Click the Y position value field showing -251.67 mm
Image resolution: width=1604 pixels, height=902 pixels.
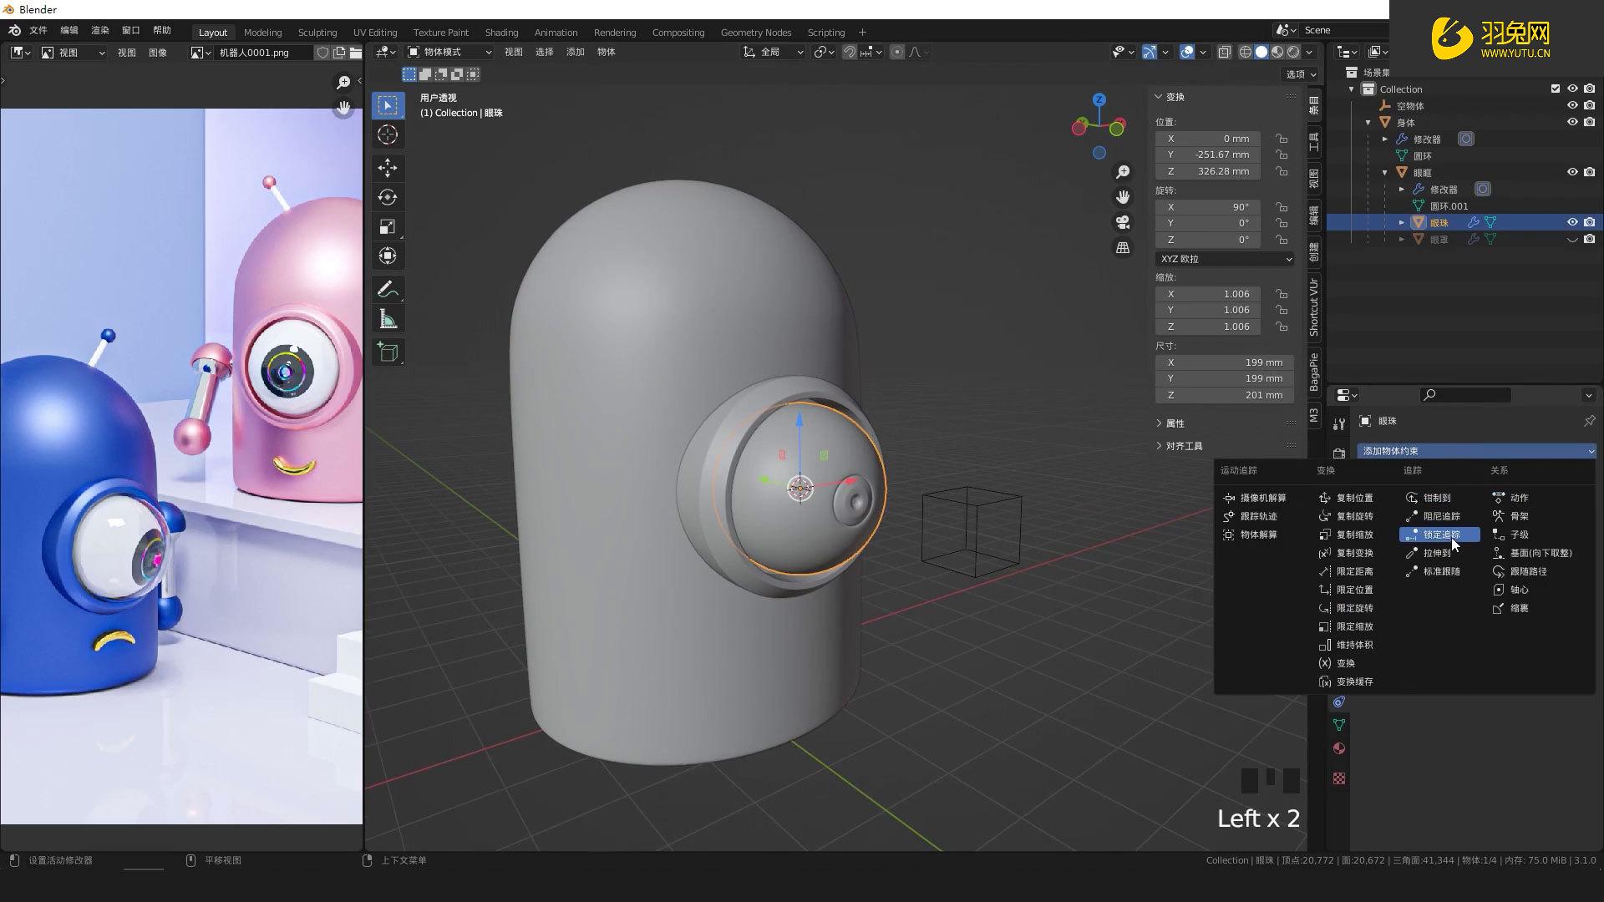[x=1207, y=155]
